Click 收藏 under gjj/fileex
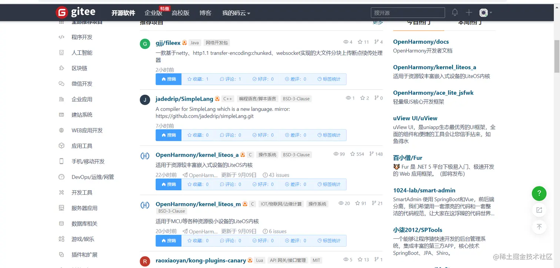This screenshot has height=268, width=560. point(198,79)
